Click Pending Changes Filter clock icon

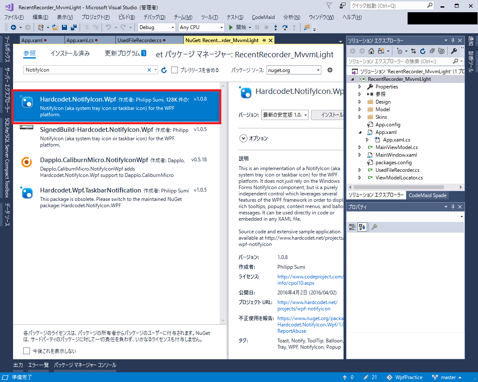tap(400, 51)
